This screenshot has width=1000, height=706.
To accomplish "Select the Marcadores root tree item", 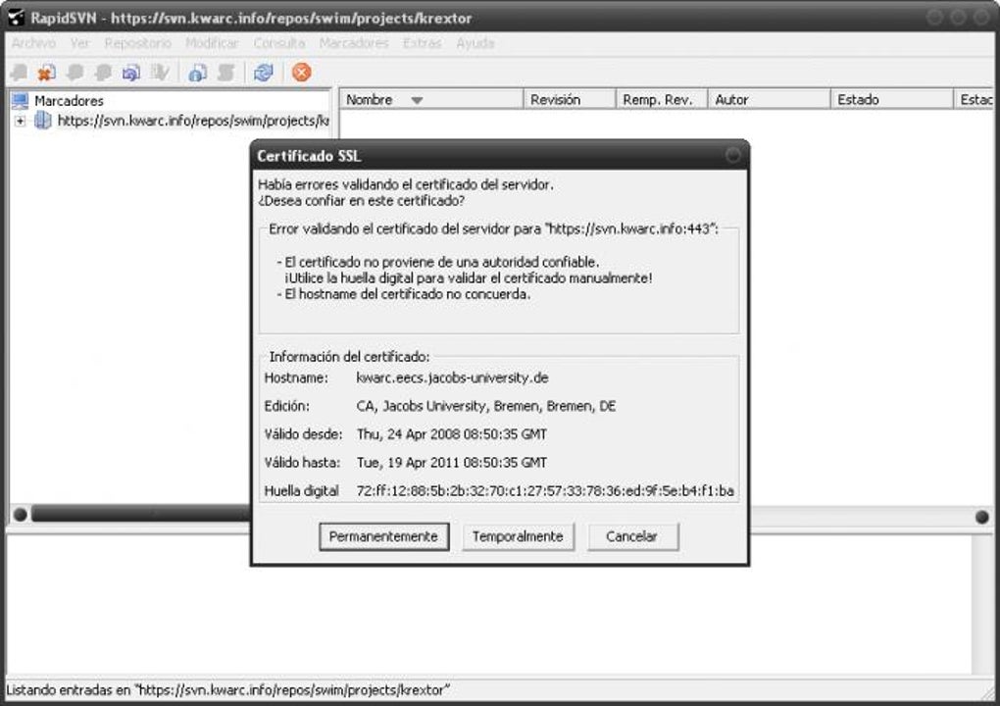I will 69,101.
